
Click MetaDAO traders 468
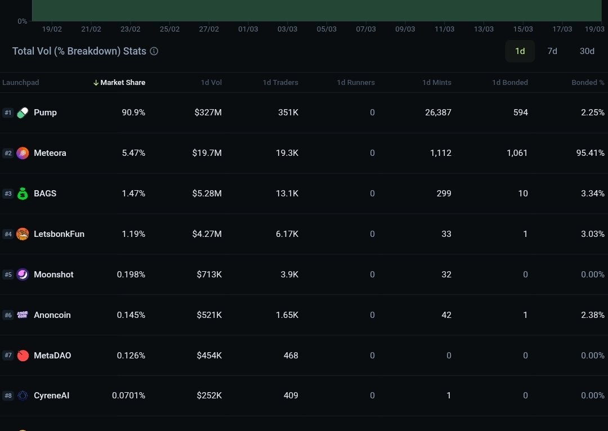click(x=291, y=356)
